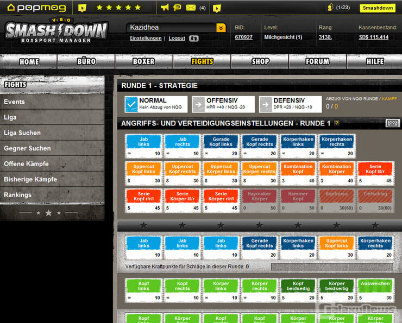Select the Haymaker Körper attack card

[260, 200]
